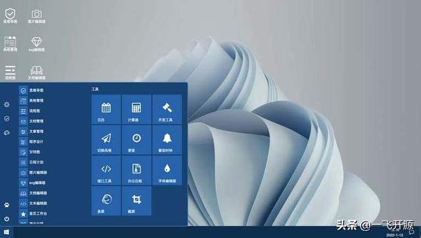Launch the calculator tile
This screenshot has height=238, width=421.
[136, 109]
